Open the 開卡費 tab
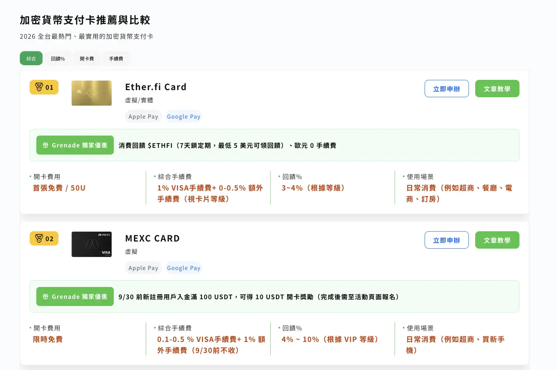Image resolution: width=557 pixels, height=370 pixels. pyautogui.click(x=87, y=59)
